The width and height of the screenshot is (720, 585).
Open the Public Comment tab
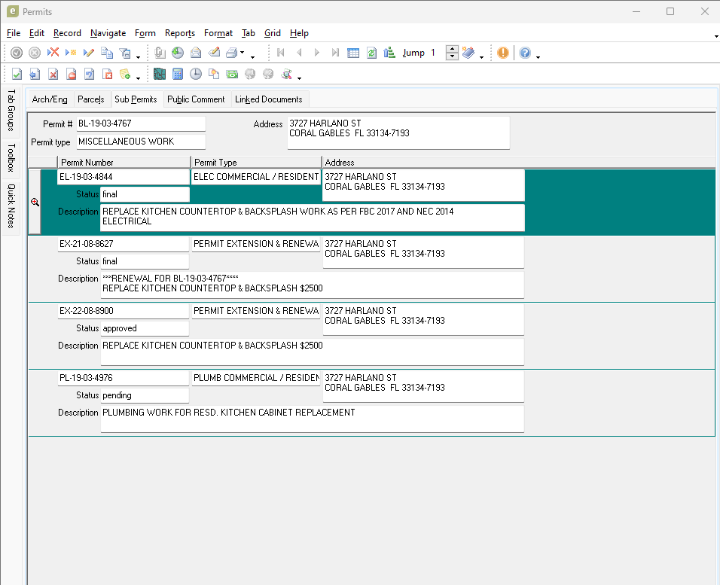[x=196, y=99]
